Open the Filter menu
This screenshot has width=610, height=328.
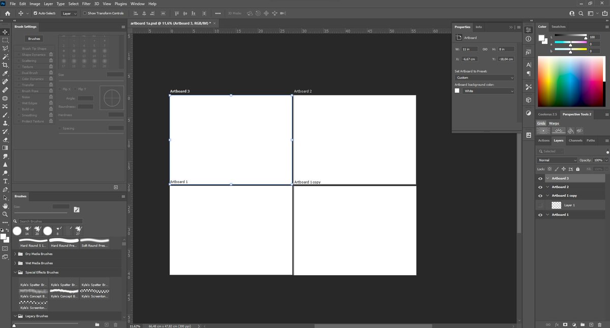[x=86, y=4]
